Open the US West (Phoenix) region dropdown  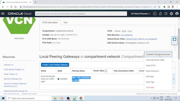pyautogui.click(x=141, y=14)
